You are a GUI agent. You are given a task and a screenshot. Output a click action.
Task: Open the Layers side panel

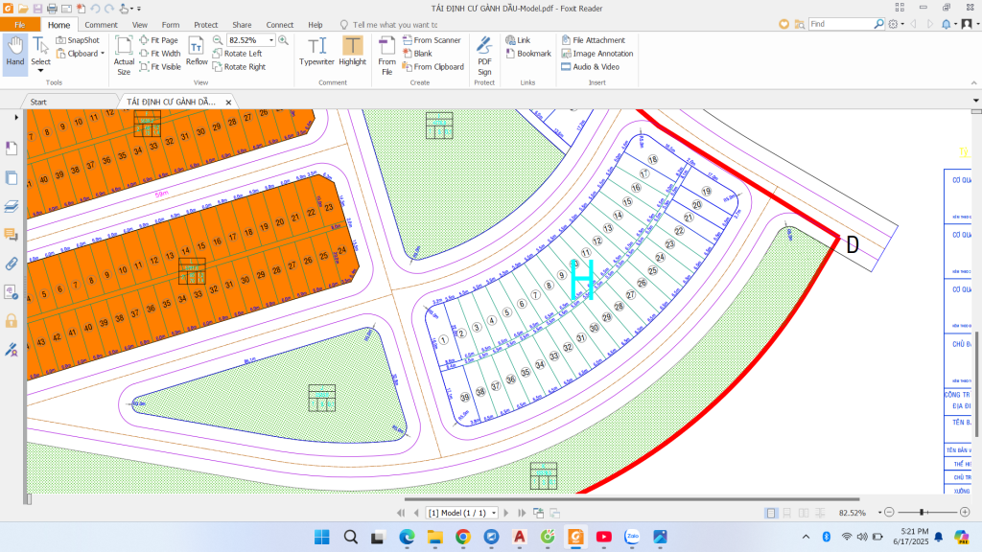tap(12, 207)
